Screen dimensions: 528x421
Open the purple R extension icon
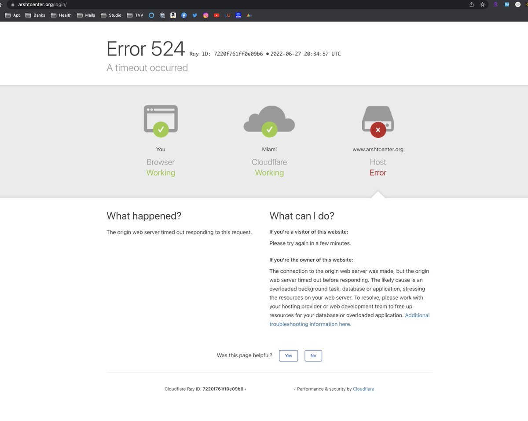click(x=496, y=4)
